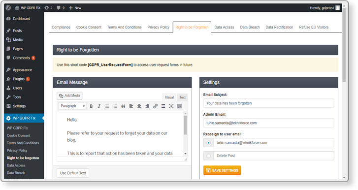This screenshot has height=190, width=358.
Task: Apply italic formatting in email editor
Action: coord(99,106)
